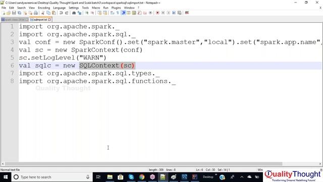Click the macro Playback icon

[x=168, y=13]
